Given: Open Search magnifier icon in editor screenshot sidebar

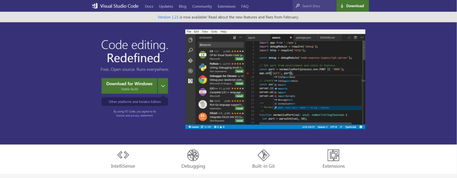Looking at the screenshot, I should [x=191, y=50].
